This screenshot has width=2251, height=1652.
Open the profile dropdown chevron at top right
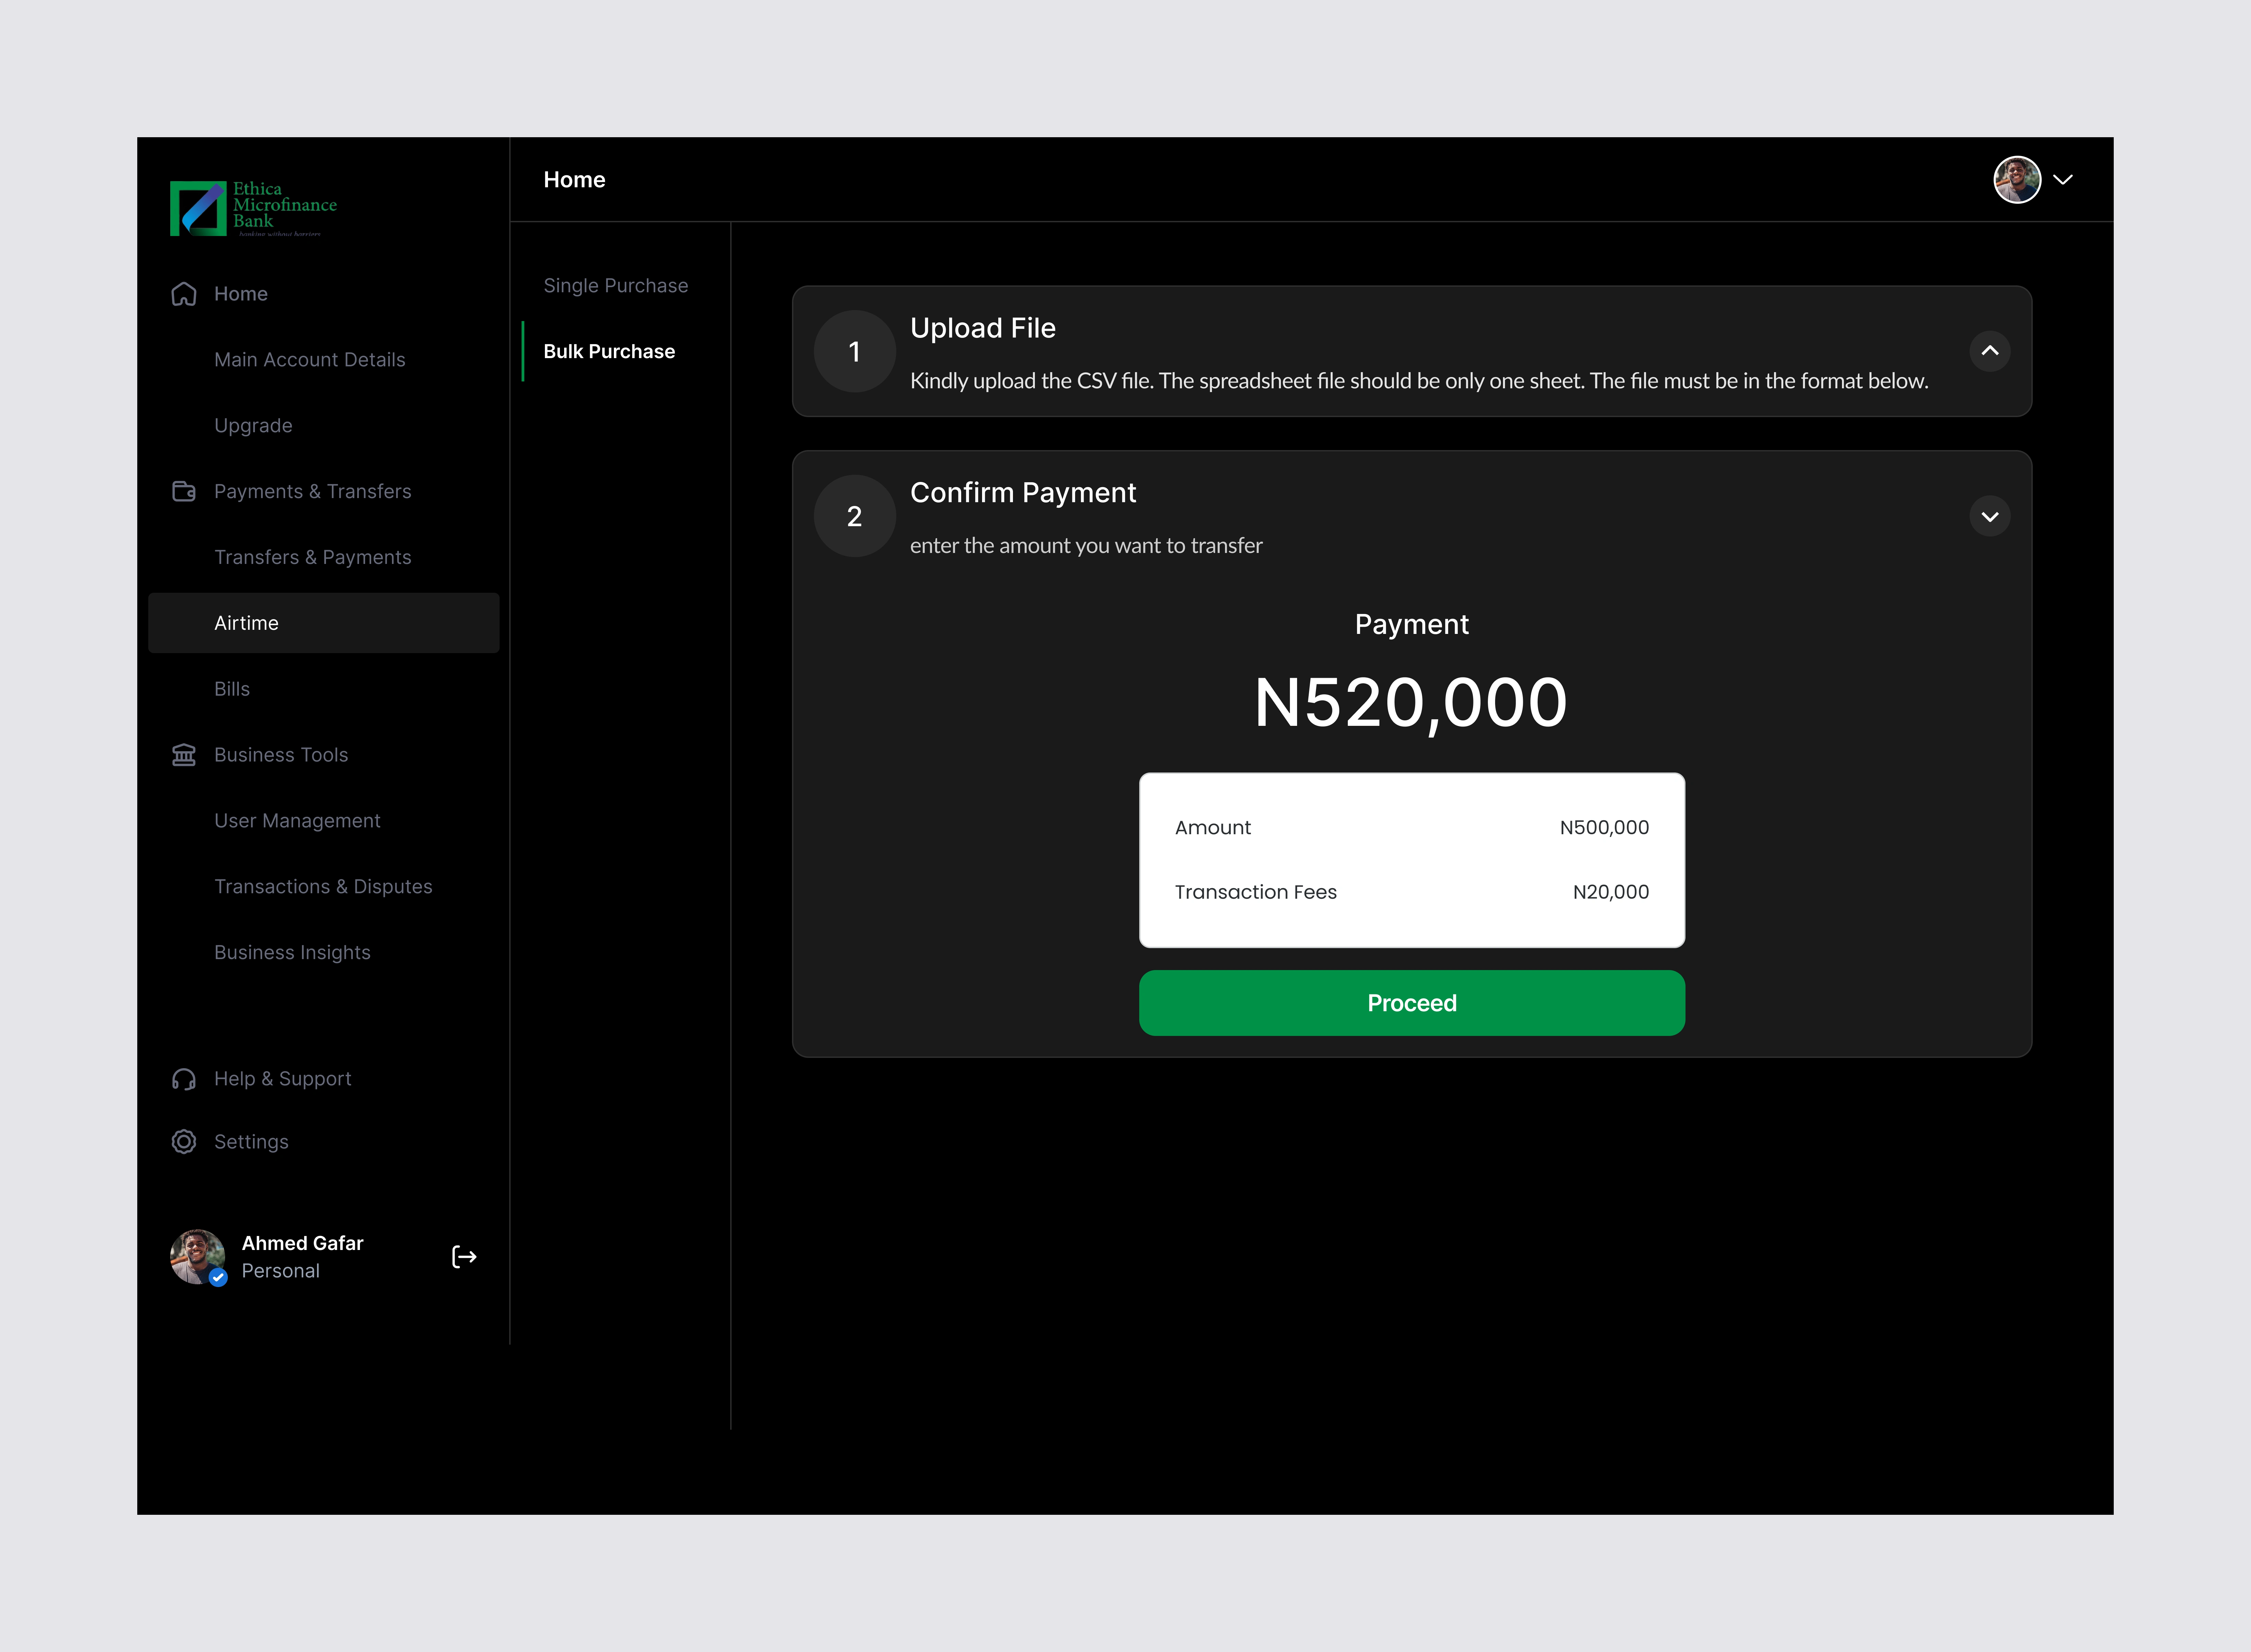[2063, 180]
